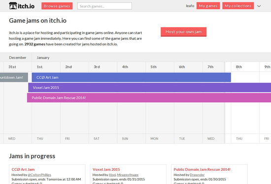271x184 pixels.
Task: Click the 1st date header
Action: (x=39, y=67)
